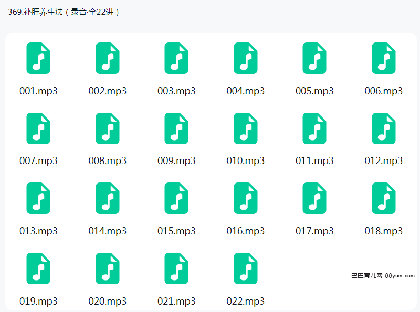Select the label 008.mp3
This screenshot has width=420, height=312.
tap(108, 161)
